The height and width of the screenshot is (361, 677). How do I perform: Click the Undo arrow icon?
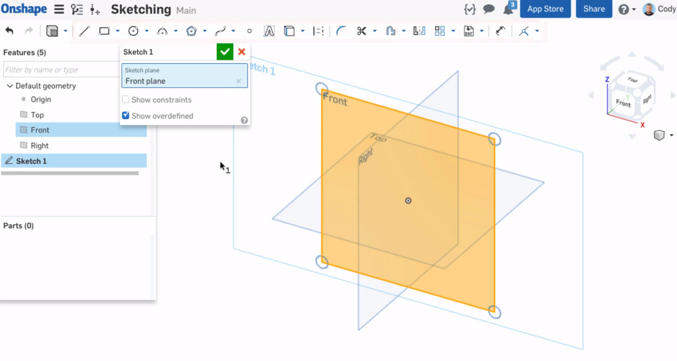10,31
